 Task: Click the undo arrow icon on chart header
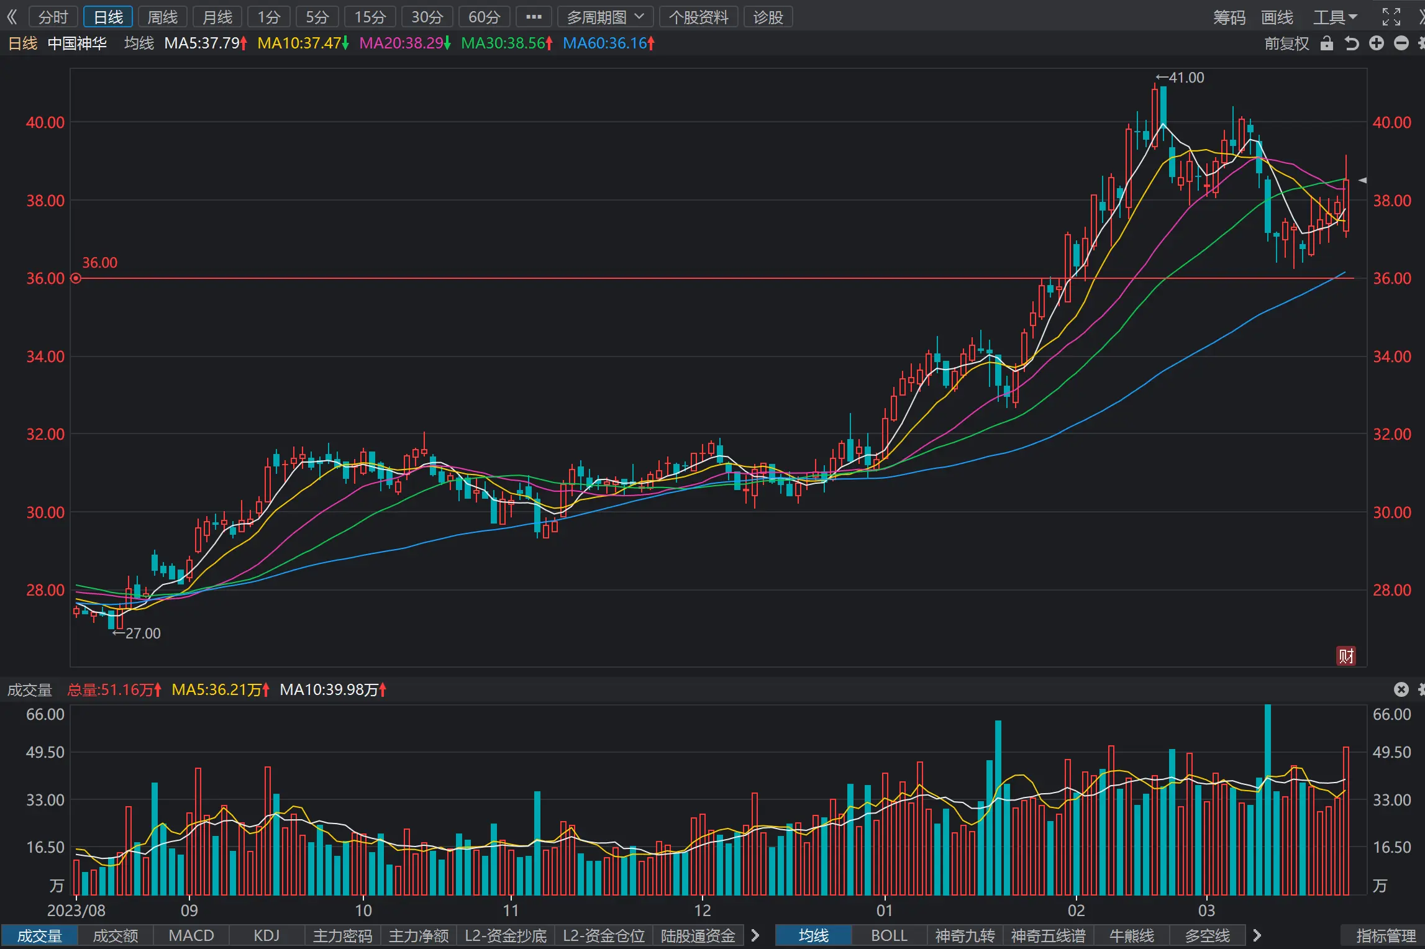(1351, 43)
